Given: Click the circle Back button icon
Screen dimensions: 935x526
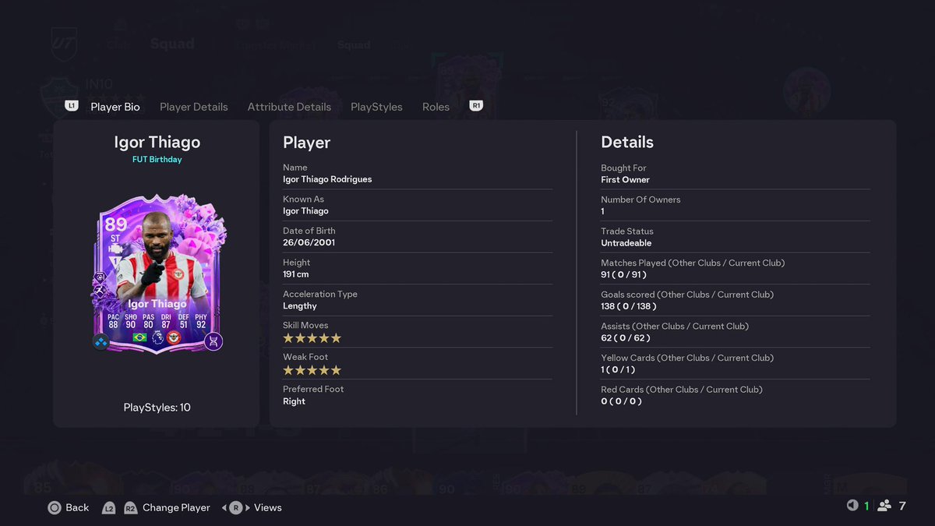Looking at the screenshot, I should [x=55, y=507].
